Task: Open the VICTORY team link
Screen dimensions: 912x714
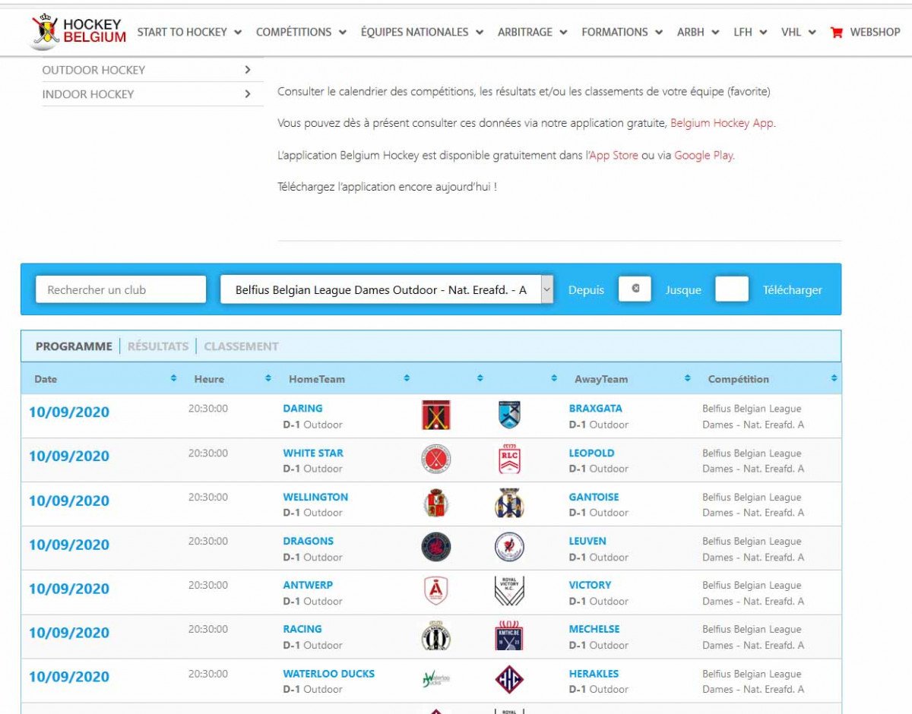Action: point(590,585)
